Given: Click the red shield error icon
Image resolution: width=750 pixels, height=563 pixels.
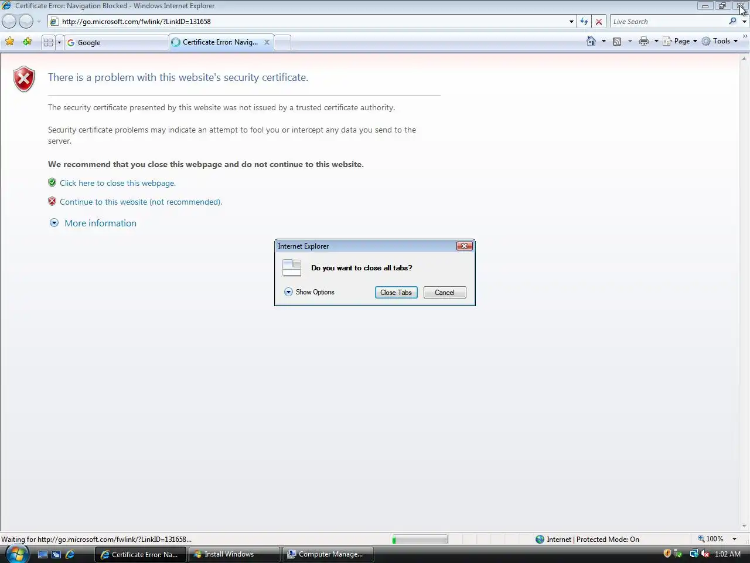Looking at the screenshot, I should [x=24, y=79].
